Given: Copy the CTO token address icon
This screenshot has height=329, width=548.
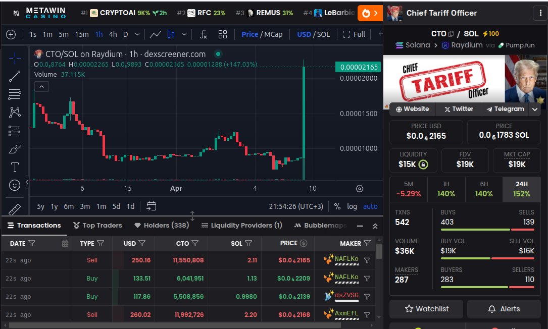Looking at the screenshot, I should (x=451, y=34).
